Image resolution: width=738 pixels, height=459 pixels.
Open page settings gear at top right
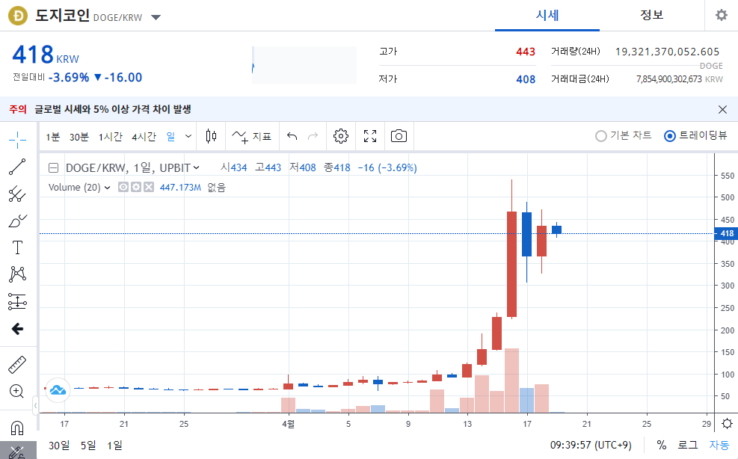tap(721, 15)
